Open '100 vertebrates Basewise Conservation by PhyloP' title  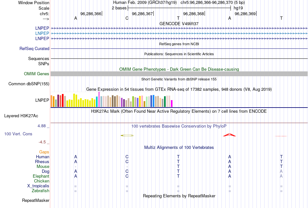179,126
